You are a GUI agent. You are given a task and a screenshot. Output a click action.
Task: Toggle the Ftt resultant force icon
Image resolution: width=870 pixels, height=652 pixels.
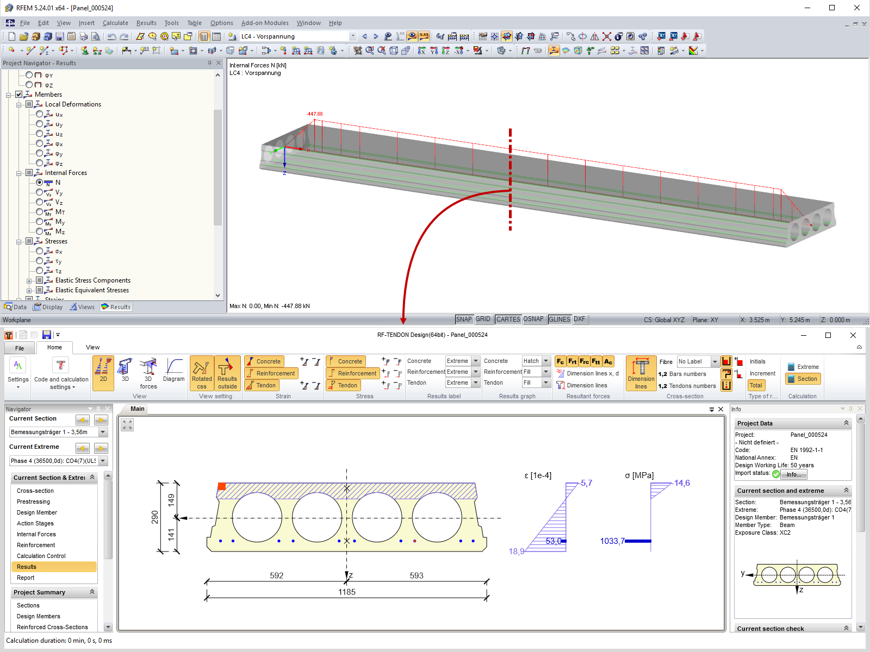click(x=596, y=361)
